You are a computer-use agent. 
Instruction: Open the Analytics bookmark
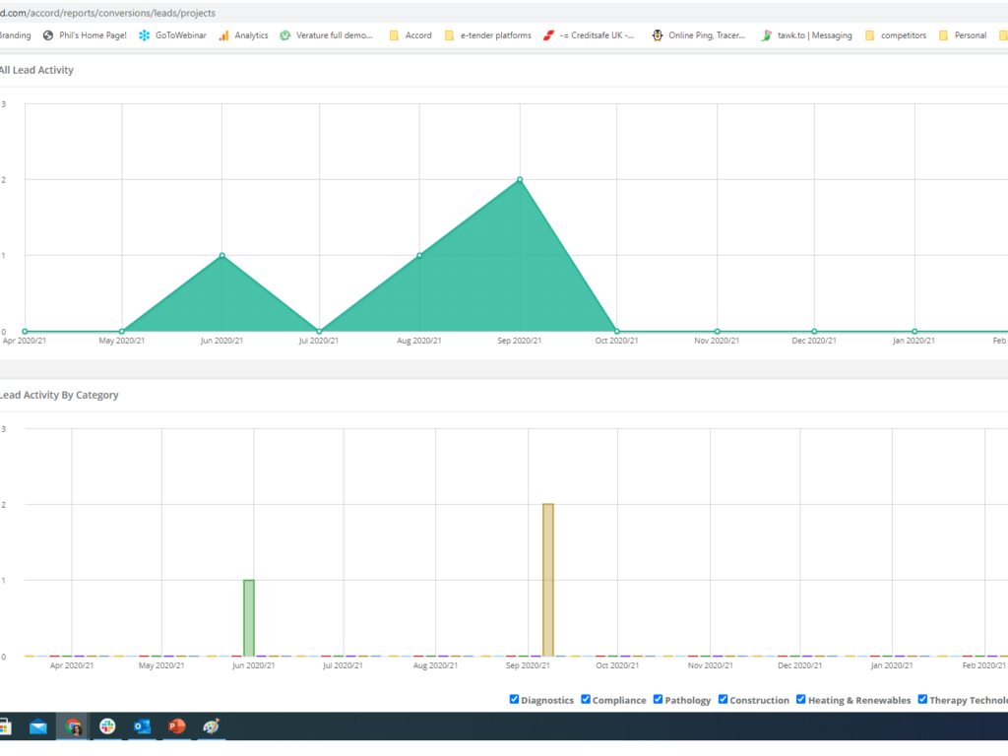243,35
